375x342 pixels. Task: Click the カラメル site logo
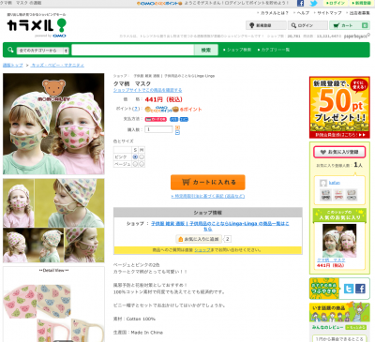click(x=37, y=26)
